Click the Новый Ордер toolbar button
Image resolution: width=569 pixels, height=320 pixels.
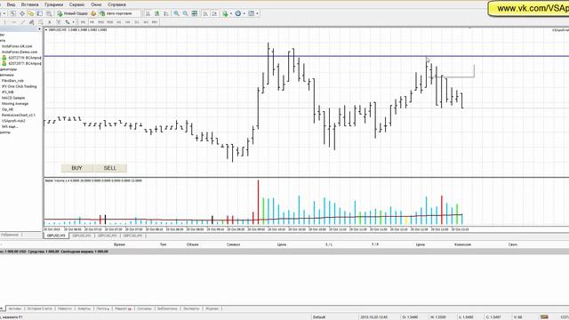72,13
